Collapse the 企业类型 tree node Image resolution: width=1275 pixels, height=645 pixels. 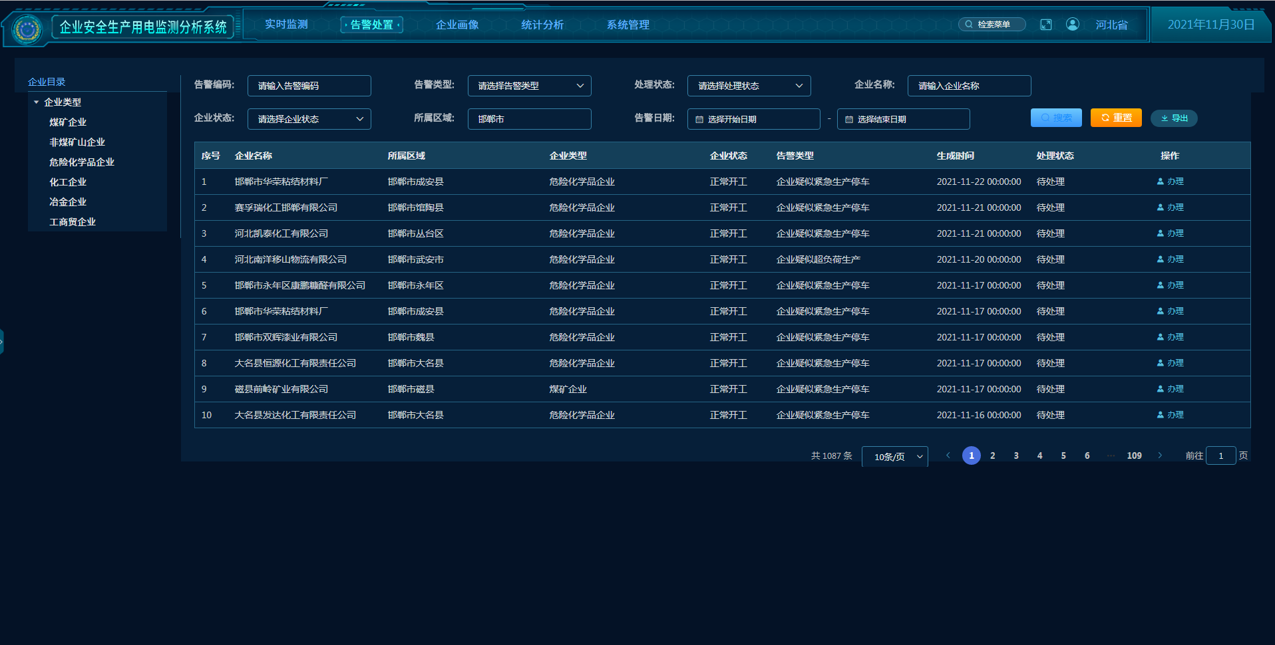click(37, 102)
